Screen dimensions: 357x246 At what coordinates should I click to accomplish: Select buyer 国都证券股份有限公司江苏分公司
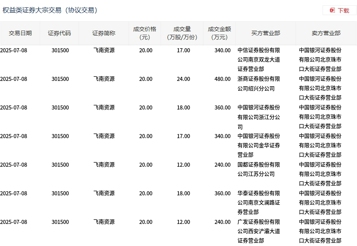[x=259, y=170]
